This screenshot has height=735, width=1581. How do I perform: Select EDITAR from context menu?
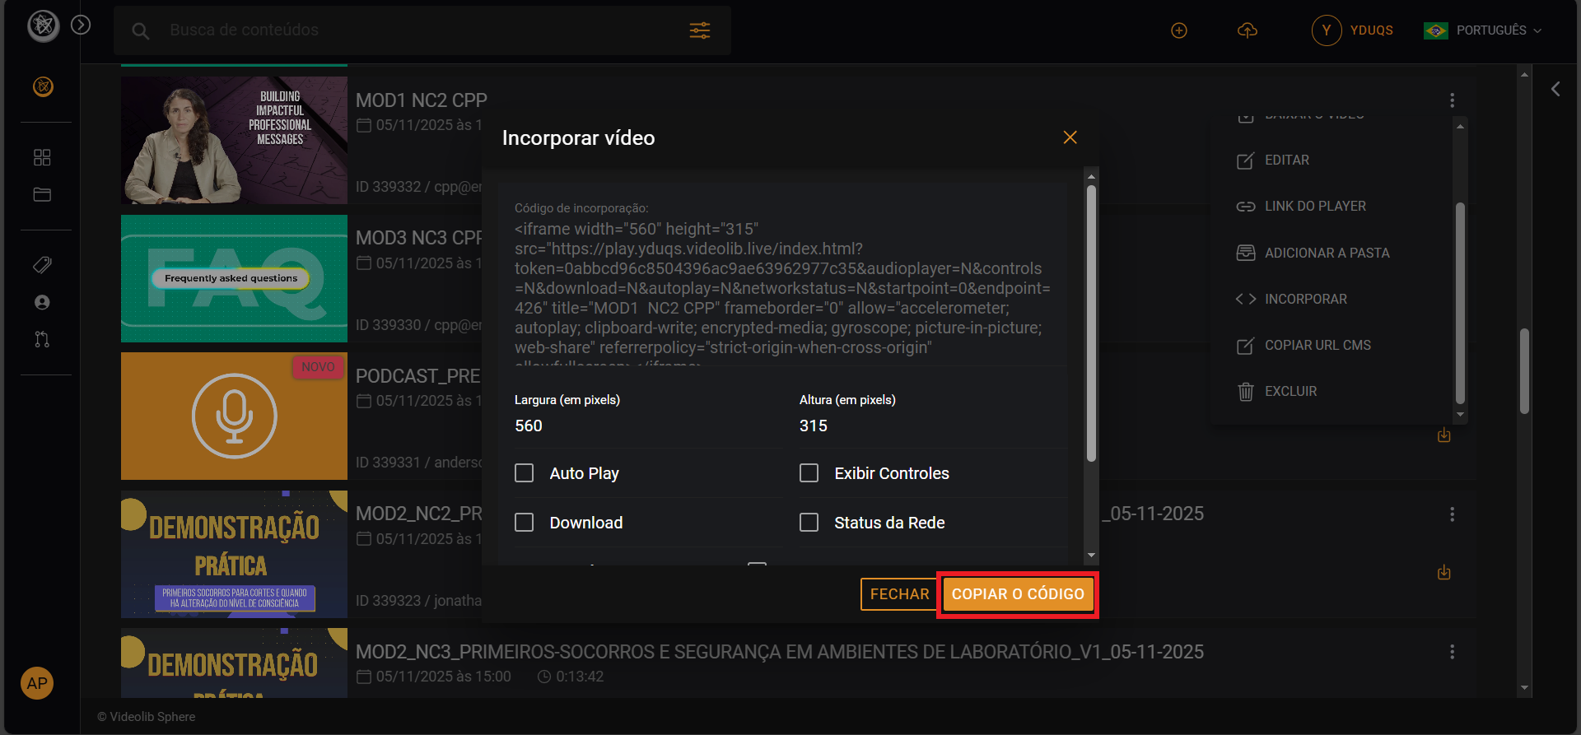pos(1286,160)
